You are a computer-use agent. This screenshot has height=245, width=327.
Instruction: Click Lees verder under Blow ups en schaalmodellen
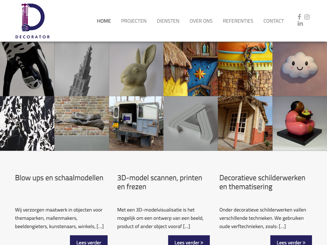click(x=89, y=241)
